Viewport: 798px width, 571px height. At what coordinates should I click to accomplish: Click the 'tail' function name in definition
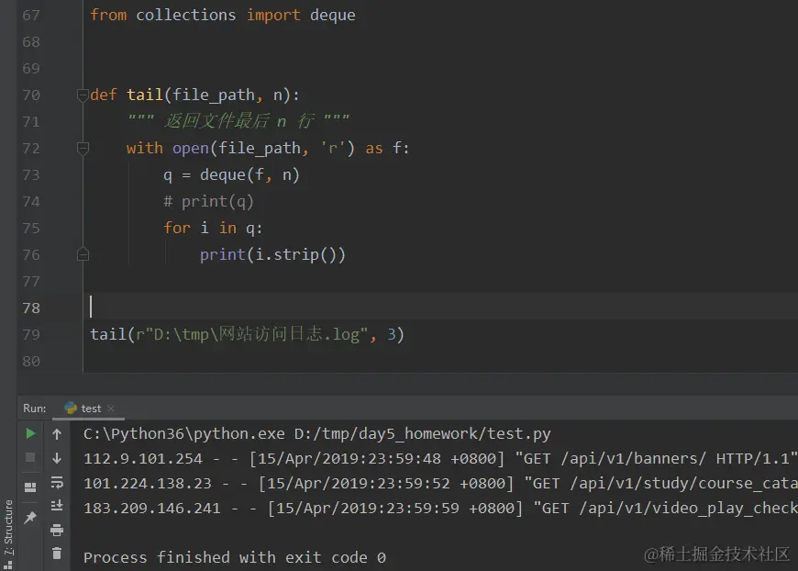pyautogui.click(x=145, y=95)
